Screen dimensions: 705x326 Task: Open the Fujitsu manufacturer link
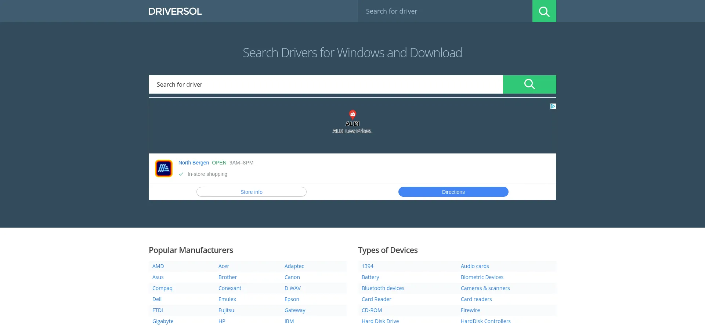click(x=226, y=310)
